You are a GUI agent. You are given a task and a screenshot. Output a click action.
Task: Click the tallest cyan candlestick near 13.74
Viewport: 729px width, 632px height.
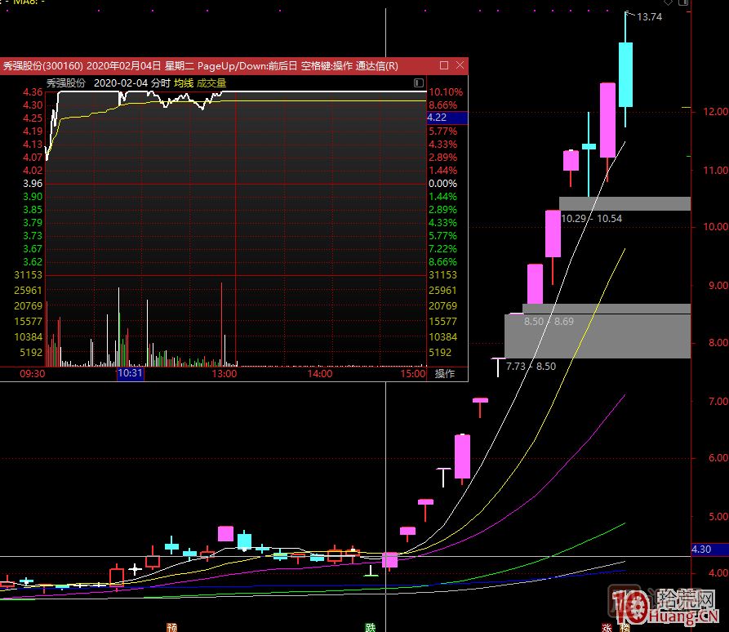point(625,73)
